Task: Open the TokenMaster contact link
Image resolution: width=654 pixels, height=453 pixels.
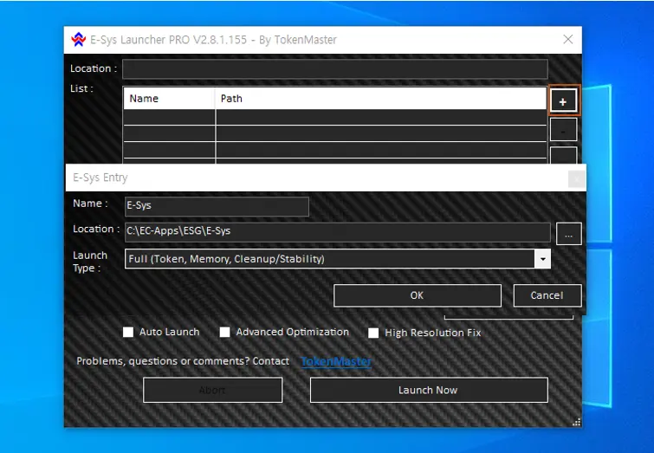Action: [336, 361]
